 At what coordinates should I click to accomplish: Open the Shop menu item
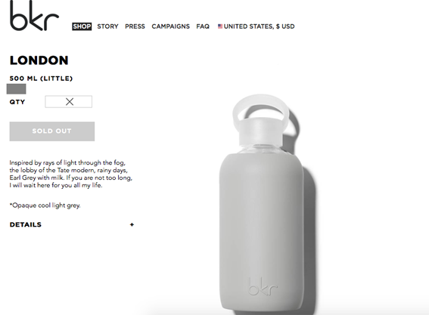[82, 26]
